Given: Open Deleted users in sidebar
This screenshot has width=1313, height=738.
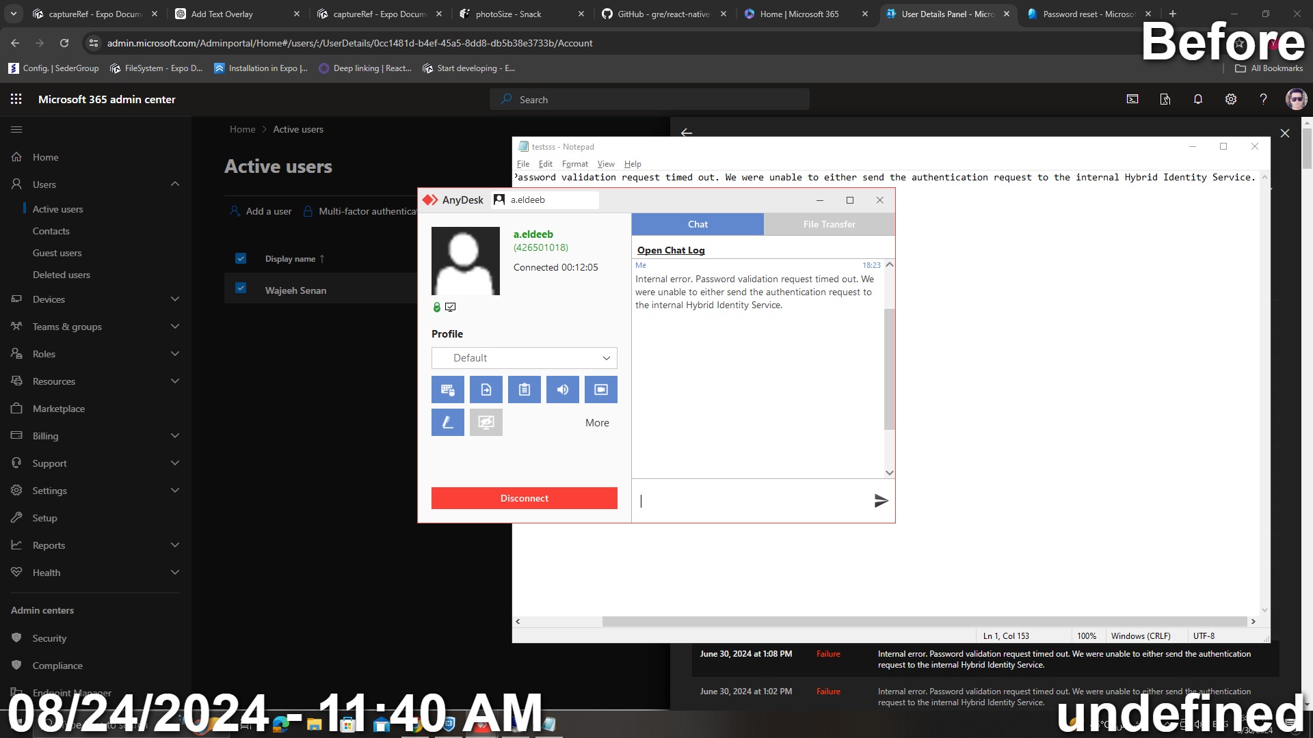Looking at the screenshot, I should [62, 275].
